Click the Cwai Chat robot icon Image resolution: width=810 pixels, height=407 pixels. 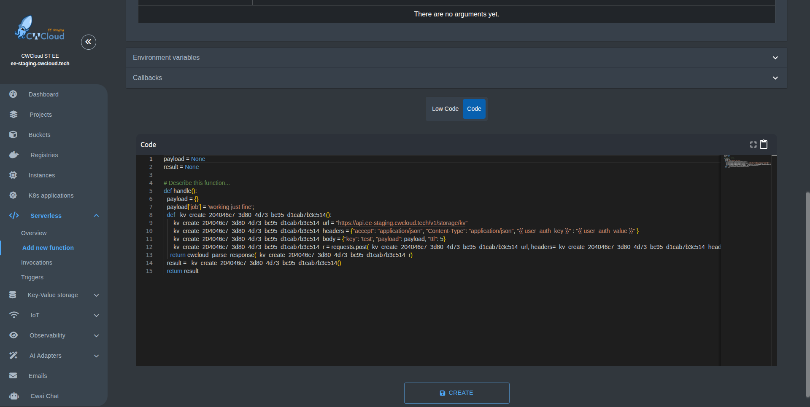pos(14,396)
